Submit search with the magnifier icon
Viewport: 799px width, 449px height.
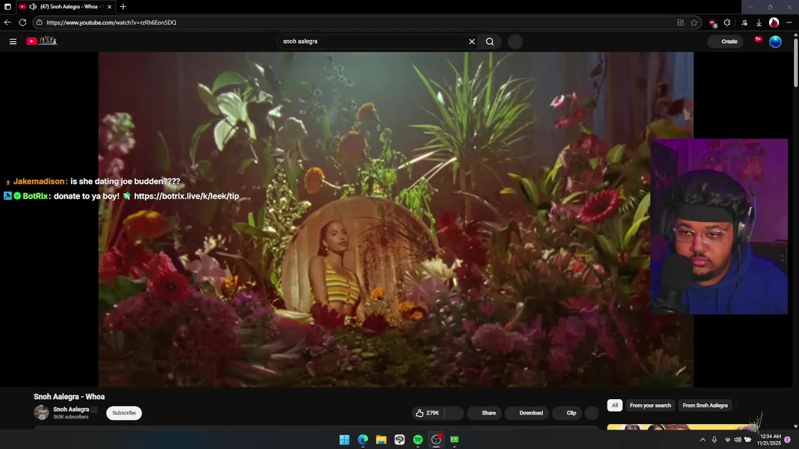490,41
